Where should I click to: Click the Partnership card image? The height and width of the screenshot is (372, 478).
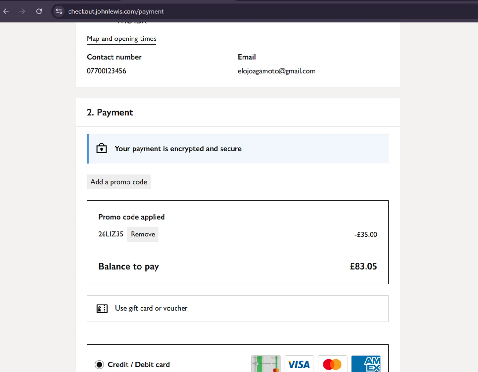click(266, 364)
